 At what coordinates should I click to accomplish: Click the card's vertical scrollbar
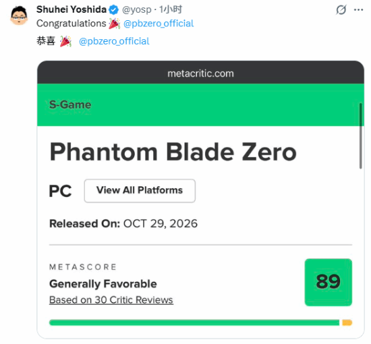click(x=361, y=136)
